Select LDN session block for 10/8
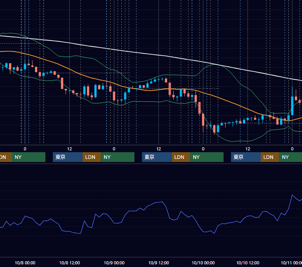This screenshot has width=302, height=267. point(91,157)
